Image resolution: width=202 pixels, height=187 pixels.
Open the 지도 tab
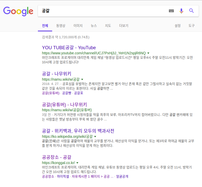(108, 26)
